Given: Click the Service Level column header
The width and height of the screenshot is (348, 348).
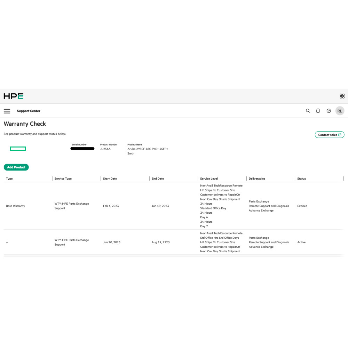Looking at the screenshot, I should click(209, 179).
